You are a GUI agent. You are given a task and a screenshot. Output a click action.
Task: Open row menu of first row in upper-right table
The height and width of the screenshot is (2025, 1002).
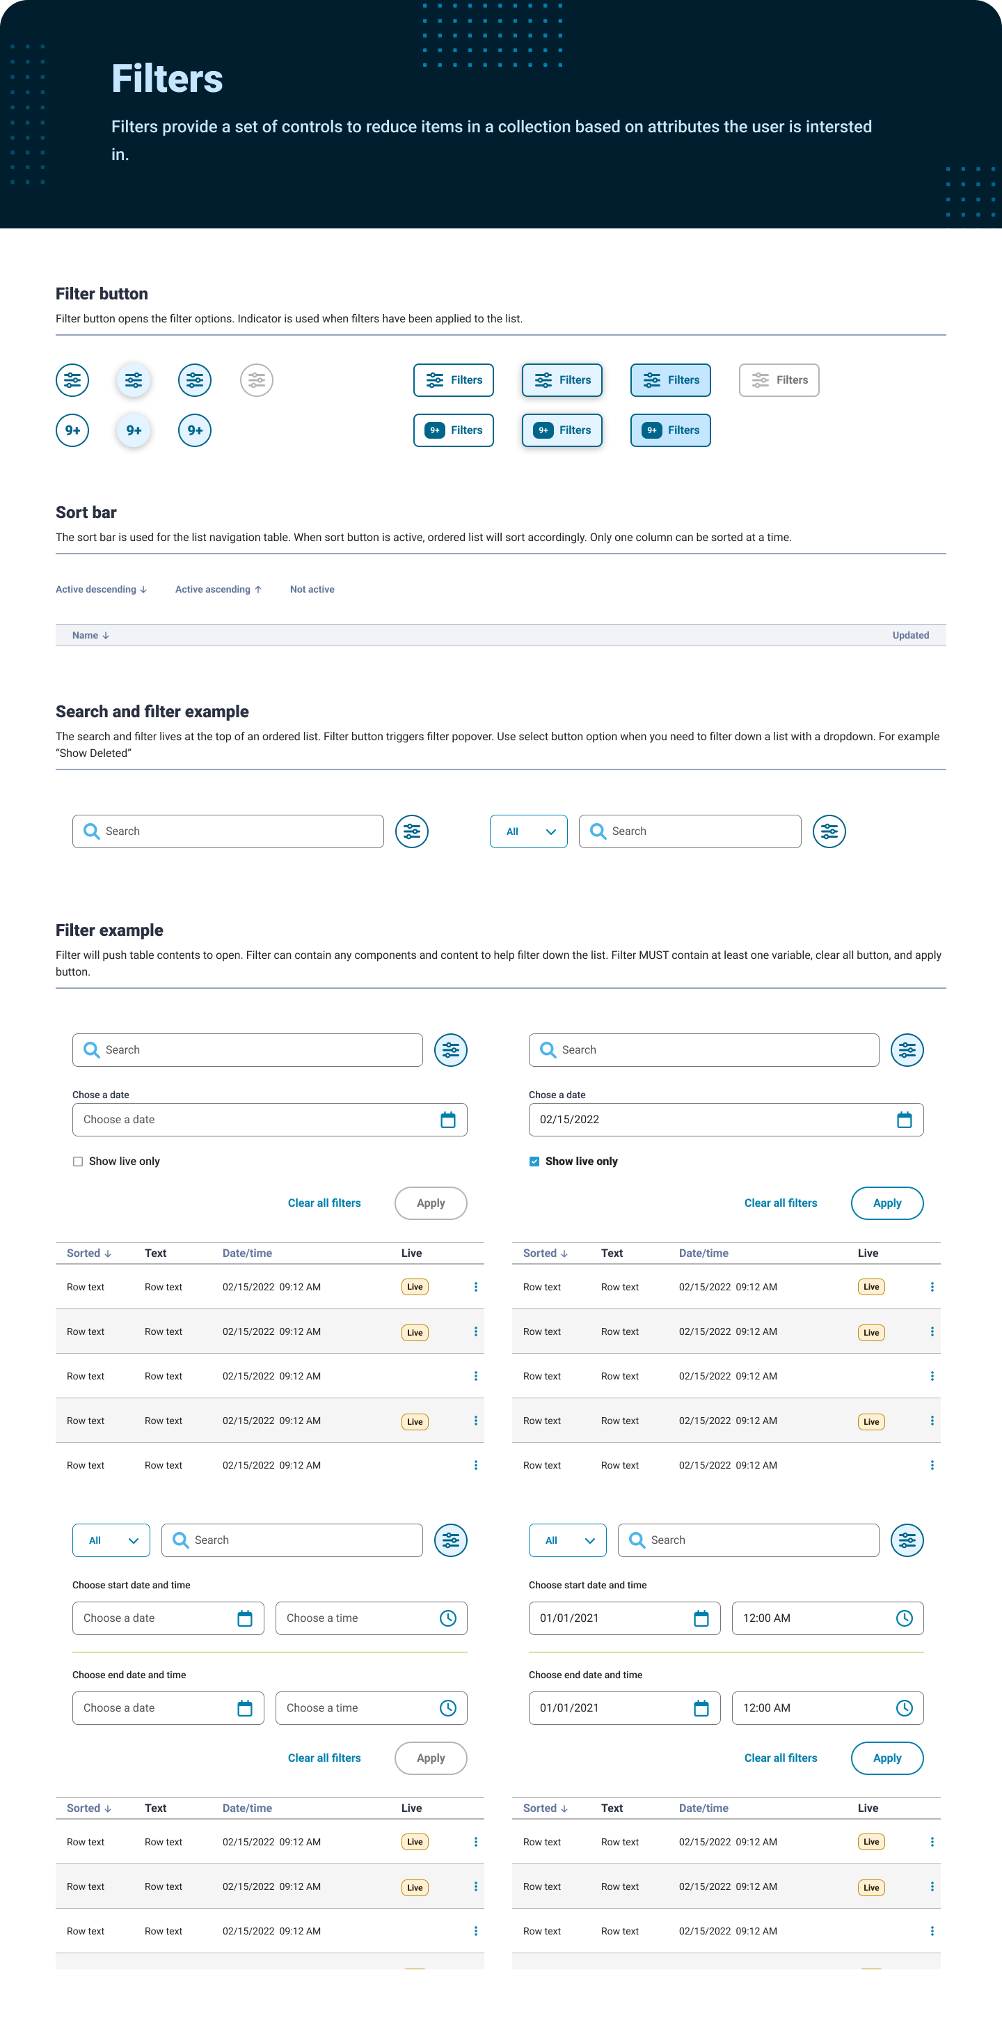pos(932,1288)
